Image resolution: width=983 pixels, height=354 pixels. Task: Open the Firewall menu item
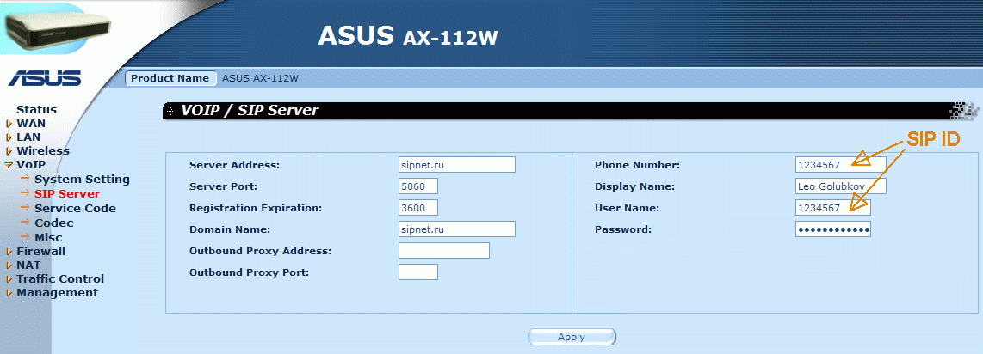click(40, 252)
